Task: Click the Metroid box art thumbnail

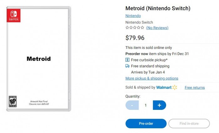Action: coord(38,59)
